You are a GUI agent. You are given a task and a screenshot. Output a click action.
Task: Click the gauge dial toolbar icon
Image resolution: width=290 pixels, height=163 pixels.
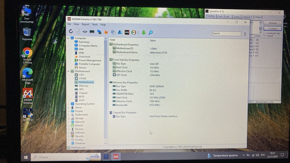[134, 32]
